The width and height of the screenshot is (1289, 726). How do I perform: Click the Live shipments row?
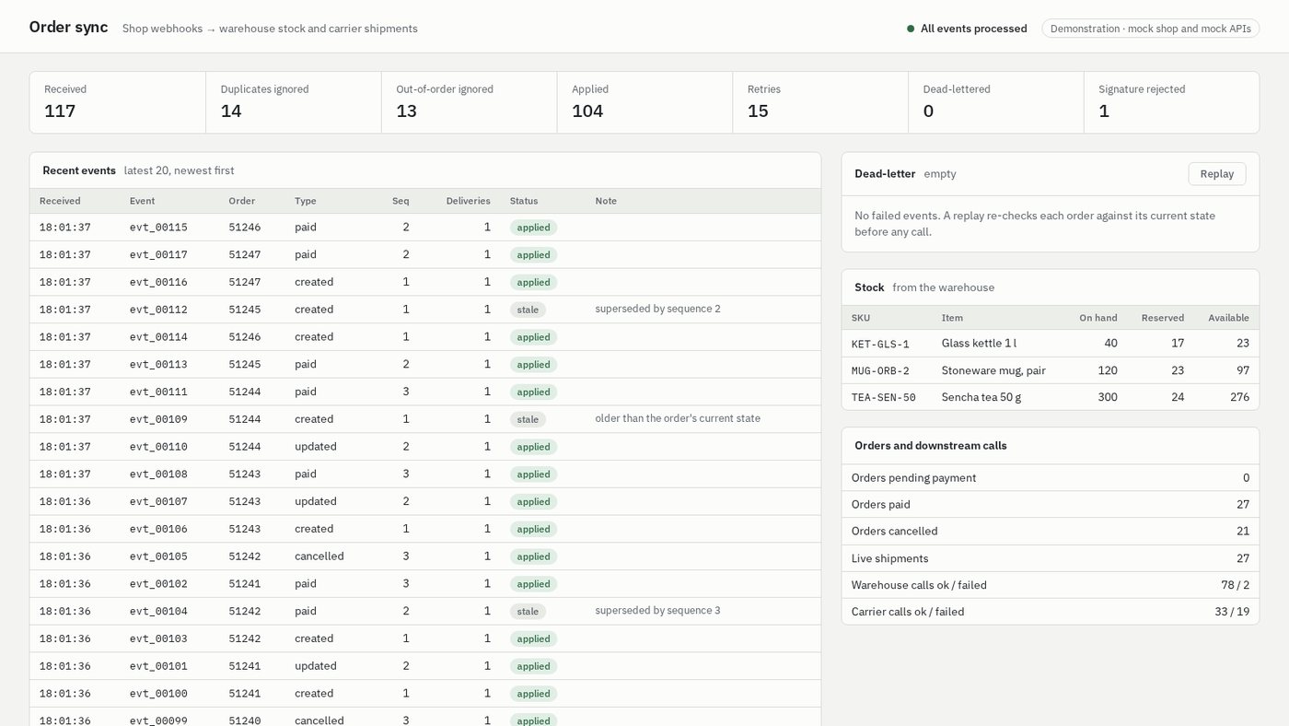click(1051, 558)
